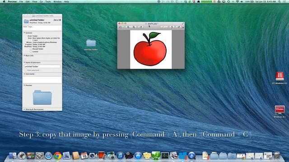Image resolution: width=289 pixels, height=162 pixels.
Task: Open the View menu
Action: point(35,1)
